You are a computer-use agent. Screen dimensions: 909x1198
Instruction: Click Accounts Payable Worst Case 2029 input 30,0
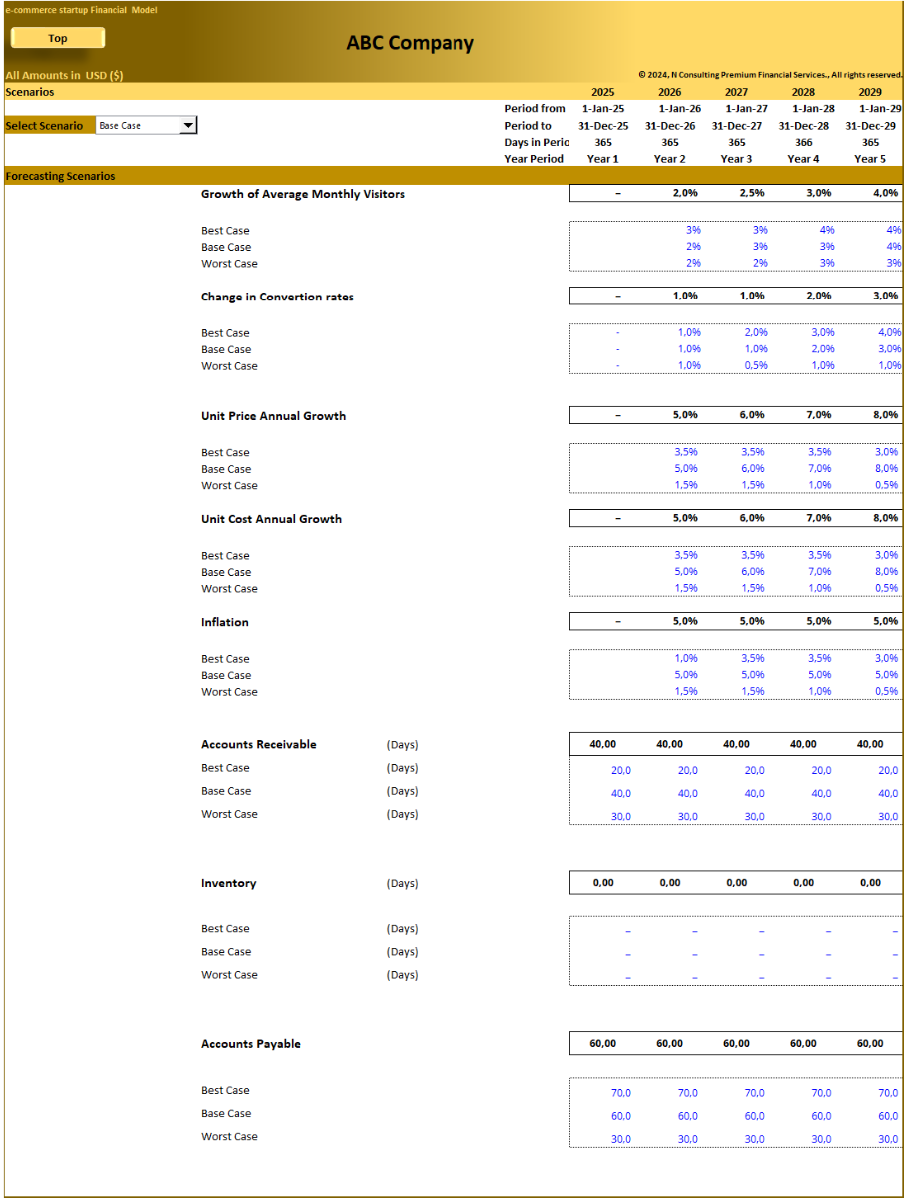pos(888,1140)
